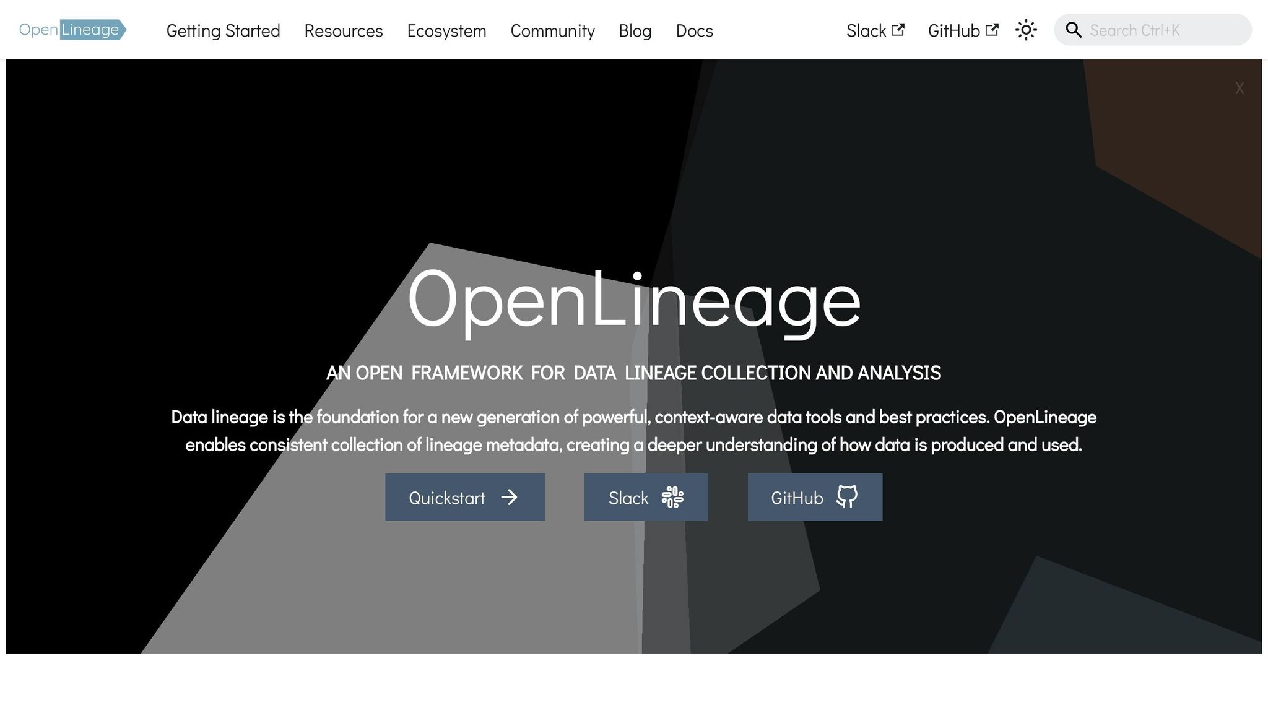Click the external-link icon next to GitHub

coord(992,28)
